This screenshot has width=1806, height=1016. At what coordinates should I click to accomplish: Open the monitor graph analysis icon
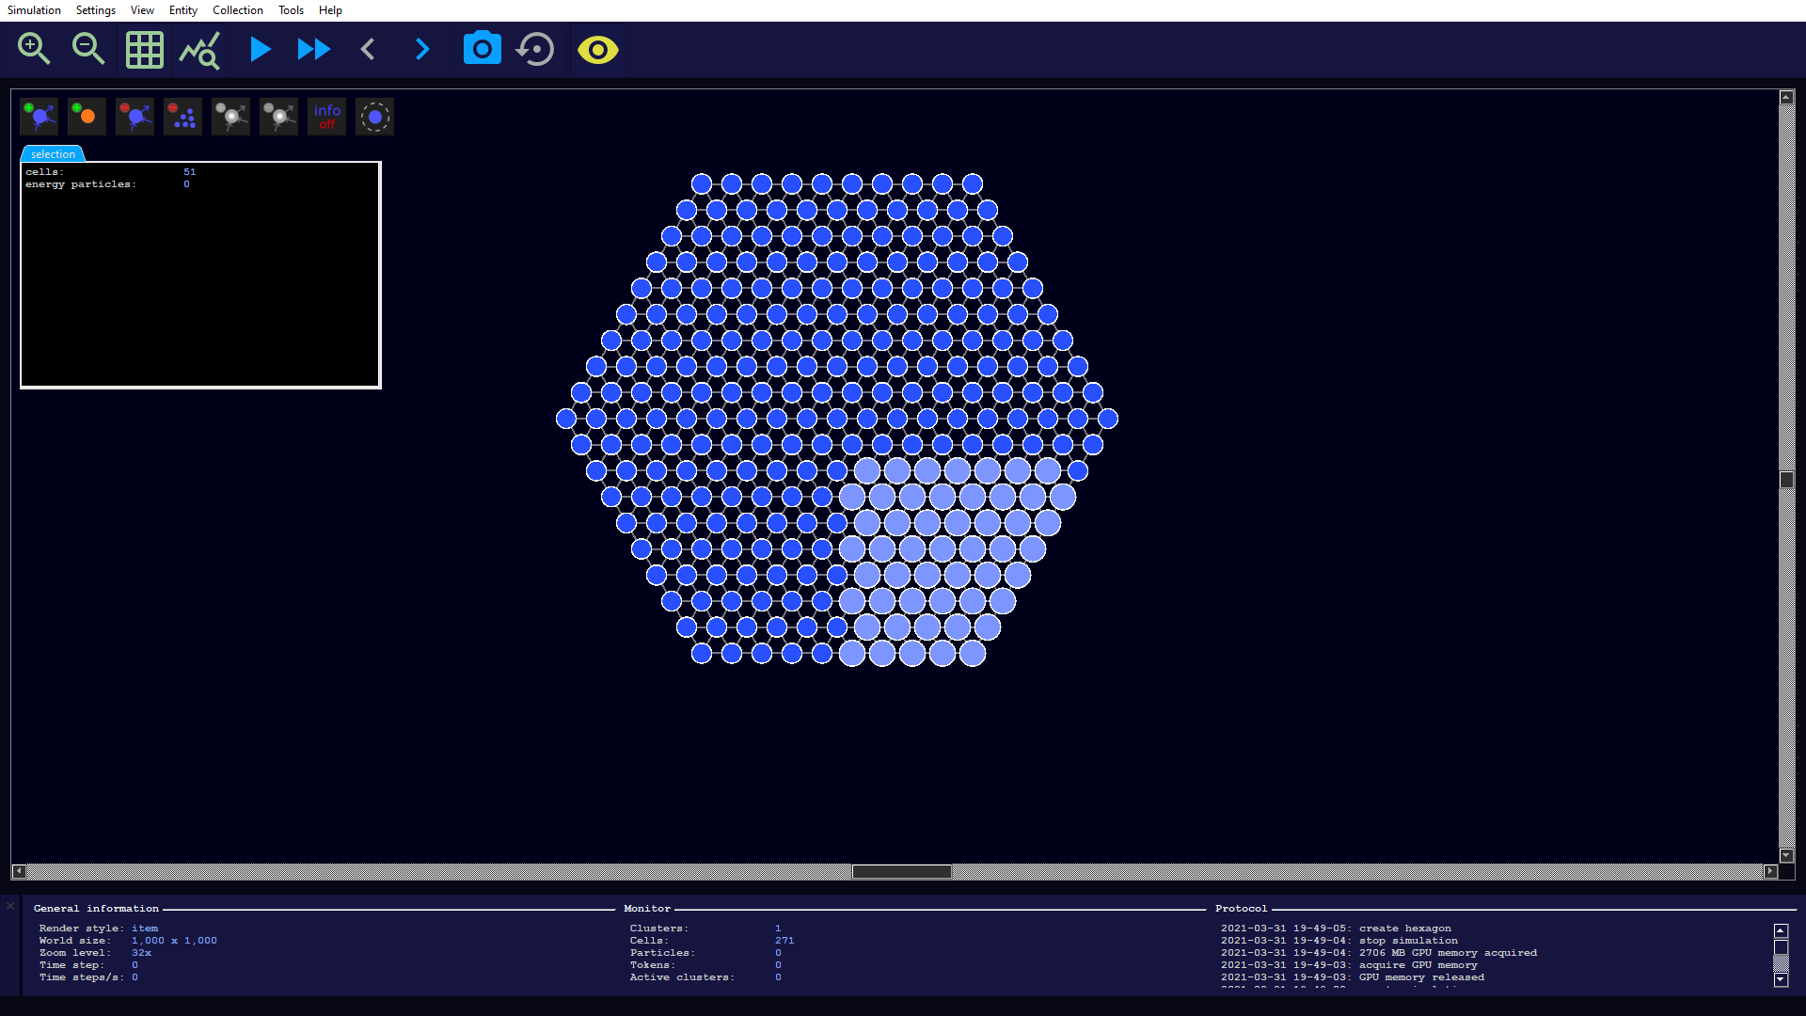[x=199, y=49]
